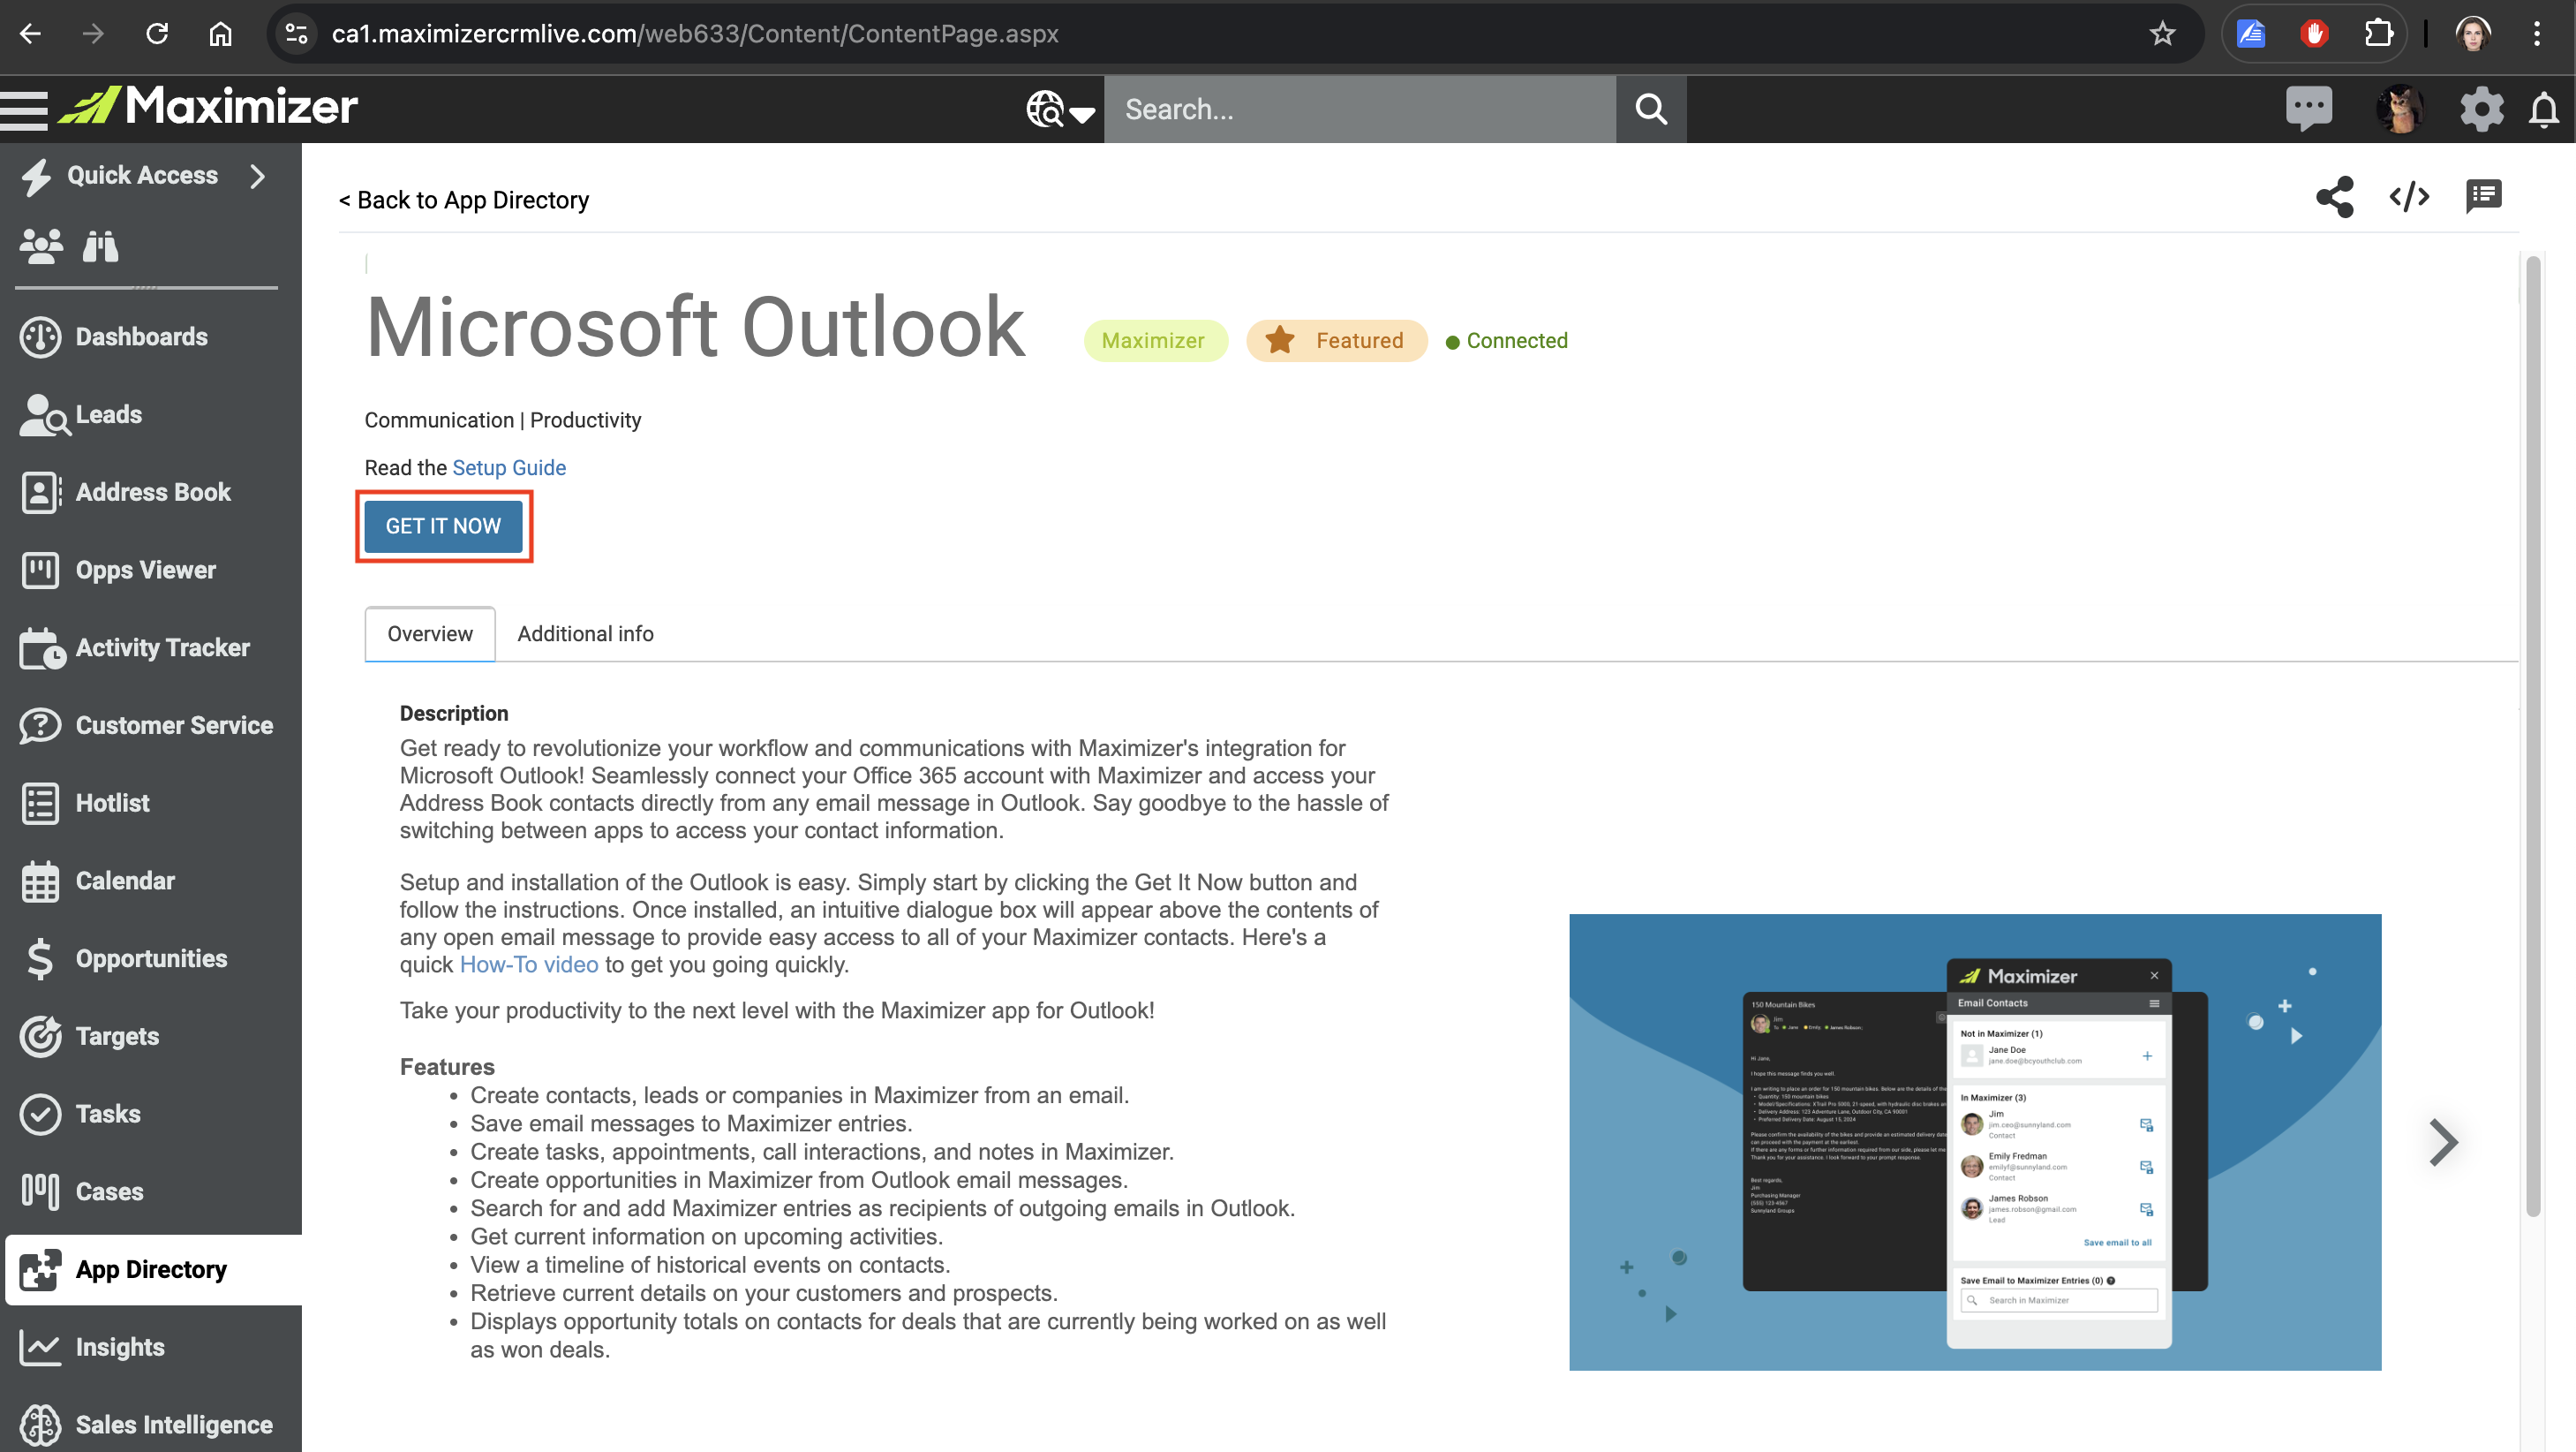Click the Tasks checkmark icon
Image resolution: width=2576 pixels, height=1452 pixels.
(x=40, y=1114)
